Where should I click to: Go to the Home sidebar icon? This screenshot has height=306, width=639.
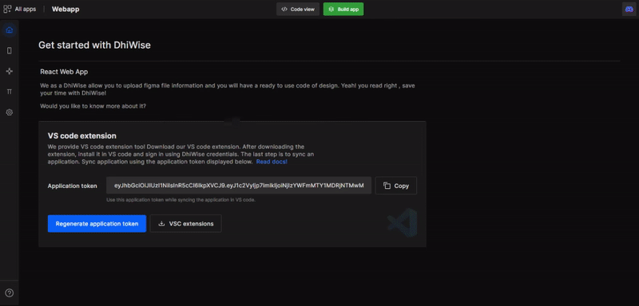(x=10, y=30)
